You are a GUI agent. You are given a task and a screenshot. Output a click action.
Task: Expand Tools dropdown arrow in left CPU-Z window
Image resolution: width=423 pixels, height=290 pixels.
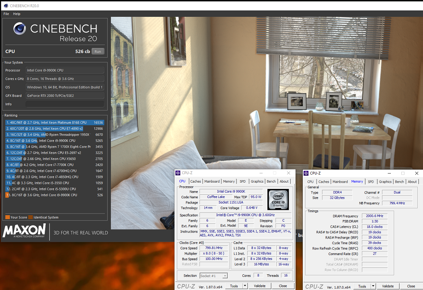[x=245, y=286]
